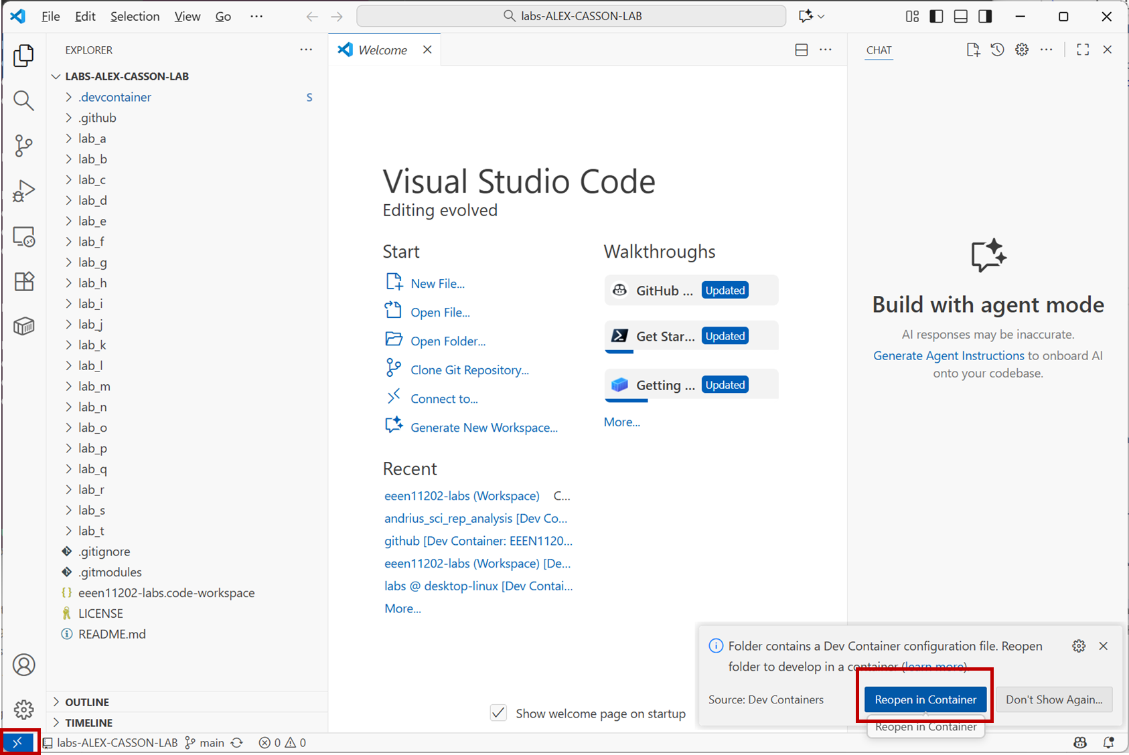
Task: Click the remote window indicator in status bar
Action: point(18,742)
